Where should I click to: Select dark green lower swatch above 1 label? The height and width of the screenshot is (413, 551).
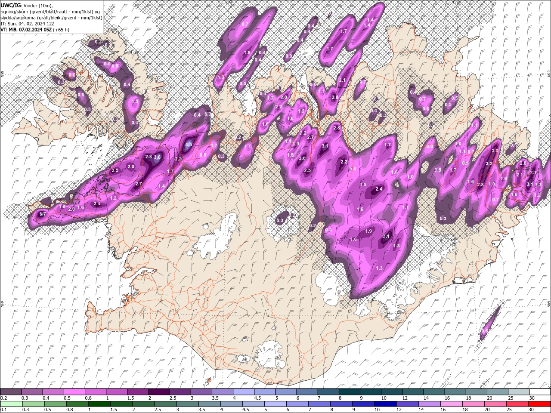(x=99, y=404)
